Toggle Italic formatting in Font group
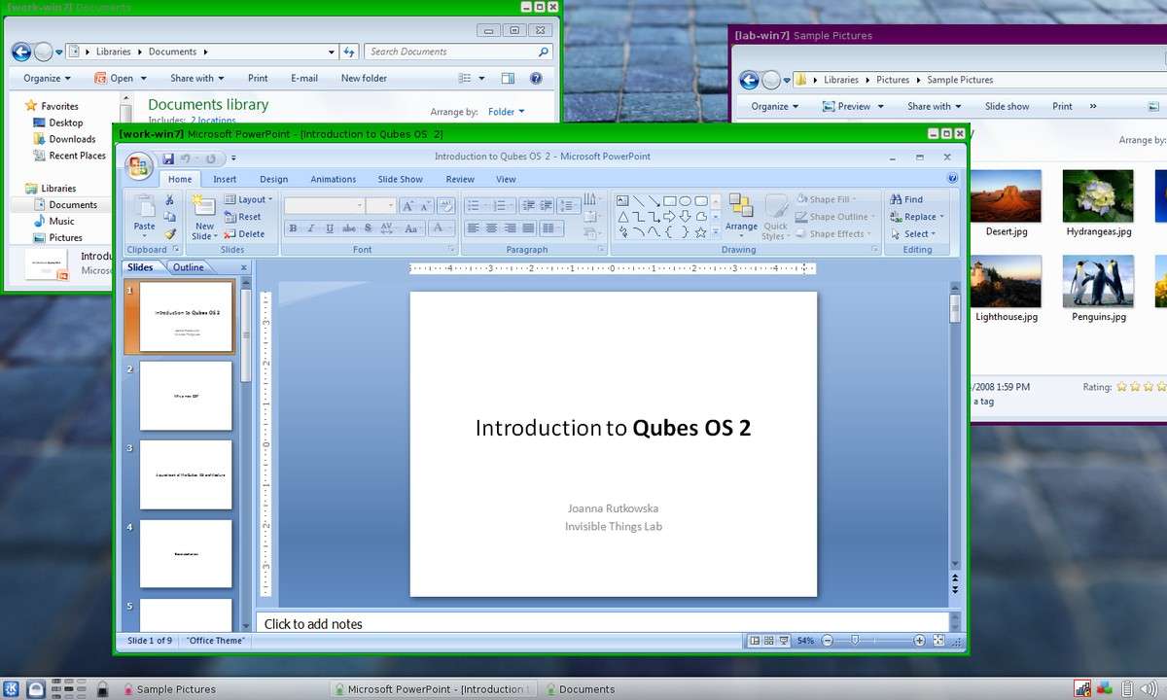 311,228
